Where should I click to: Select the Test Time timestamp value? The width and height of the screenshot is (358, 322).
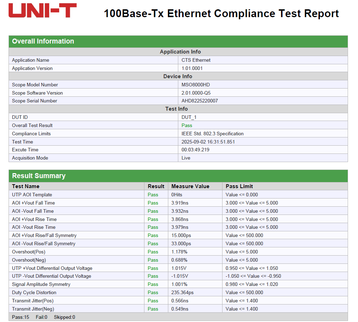(x=208, y=142)
